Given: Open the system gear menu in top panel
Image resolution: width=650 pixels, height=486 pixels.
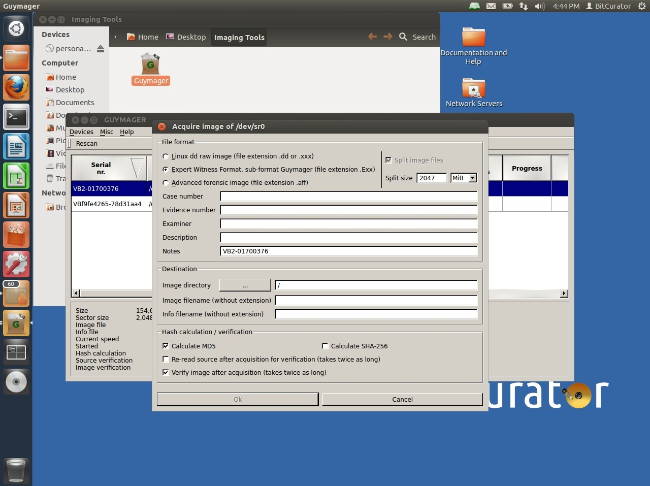Looking at the screenshot, I should click(642, 6).
